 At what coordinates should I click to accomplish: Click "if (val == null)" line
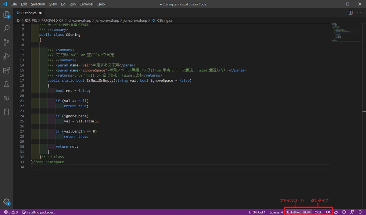(72, 101)
